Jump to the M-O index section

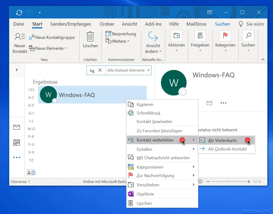(x=31, y=129)
